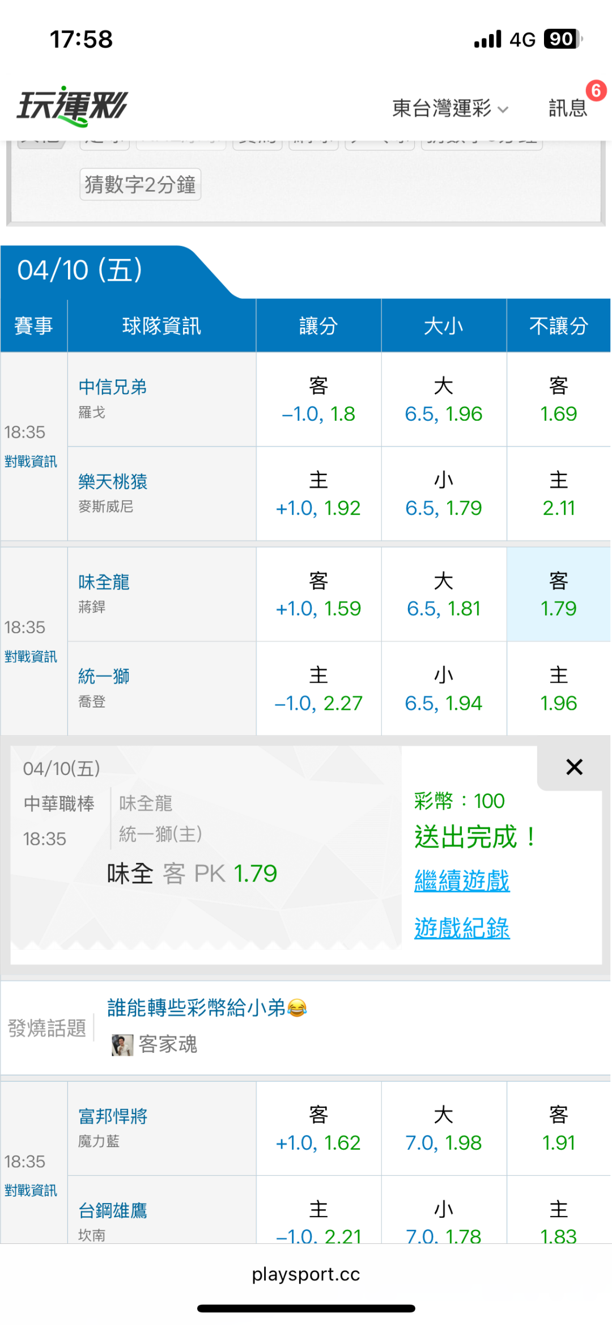612x1325 pixels.
Task: Pick 樂天桃猿 home spread +1.0, 1.92
Action: click(318, 494)
